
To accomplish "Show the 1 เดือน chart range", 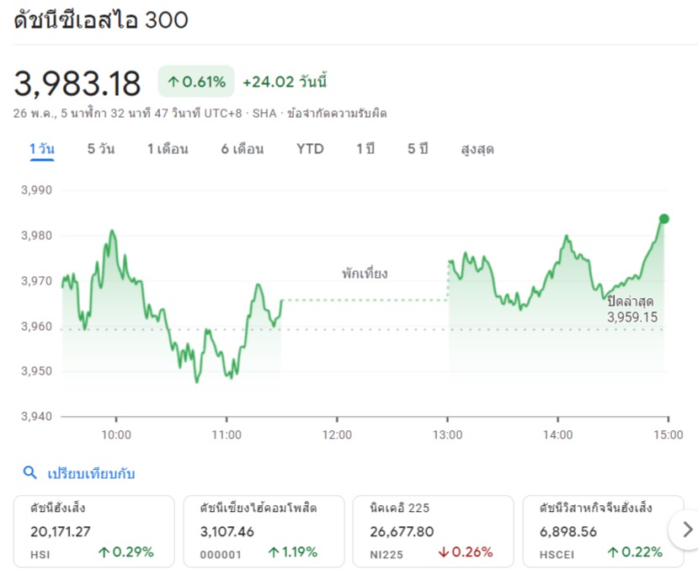I will pos(168,149).
